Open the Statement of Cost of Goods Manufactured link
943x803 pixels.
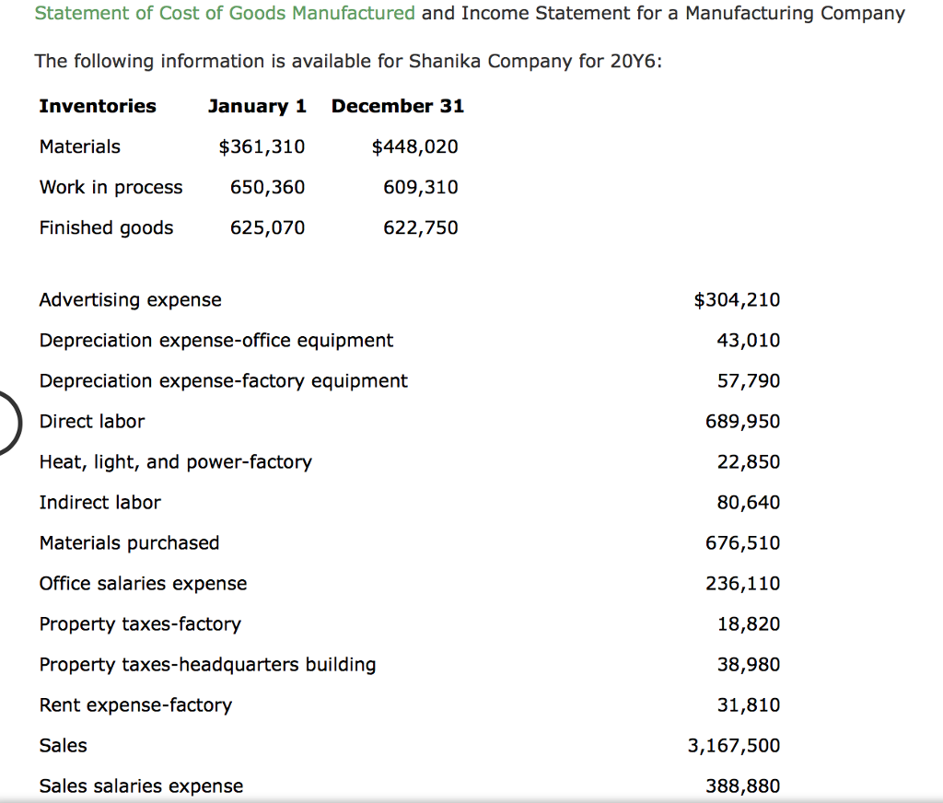pos(224,13)
